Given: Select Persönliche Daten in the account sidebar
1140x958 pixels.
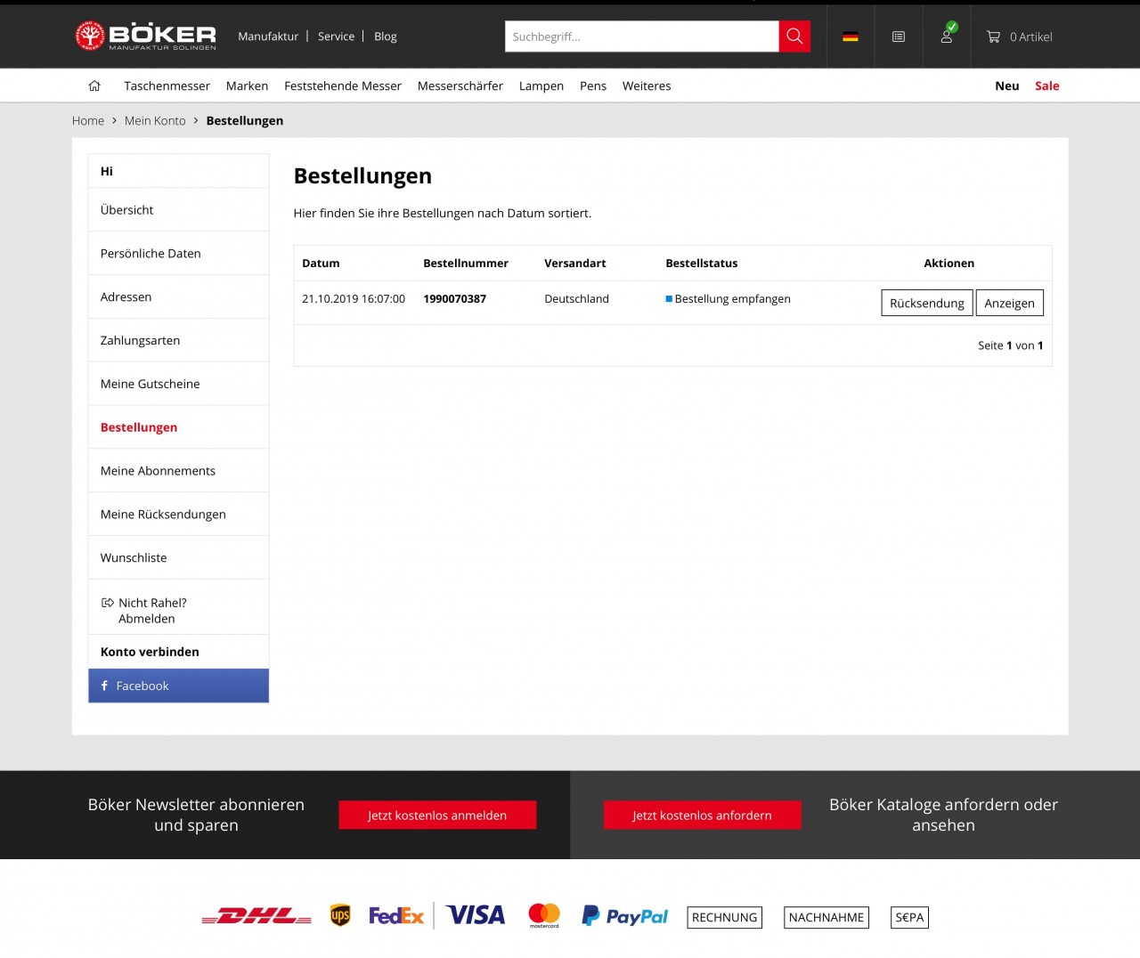Looking at the screenshot, I should [151, 254].
